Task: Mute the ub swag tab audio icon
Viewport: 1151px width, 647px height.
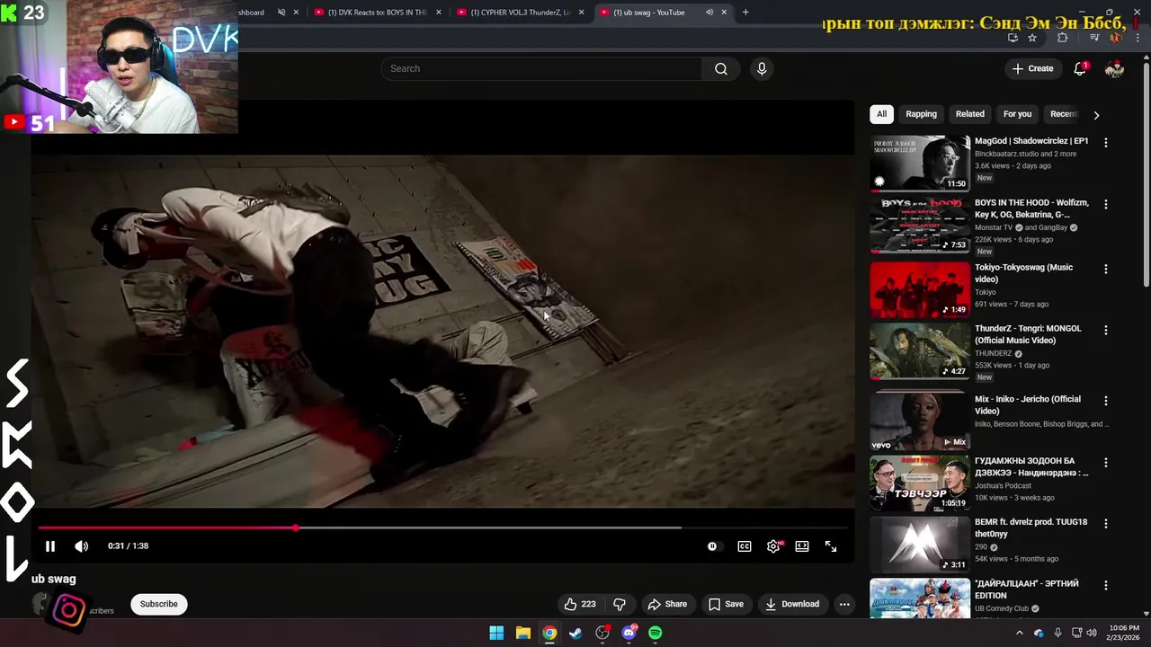Action: [x=709, y=13]
